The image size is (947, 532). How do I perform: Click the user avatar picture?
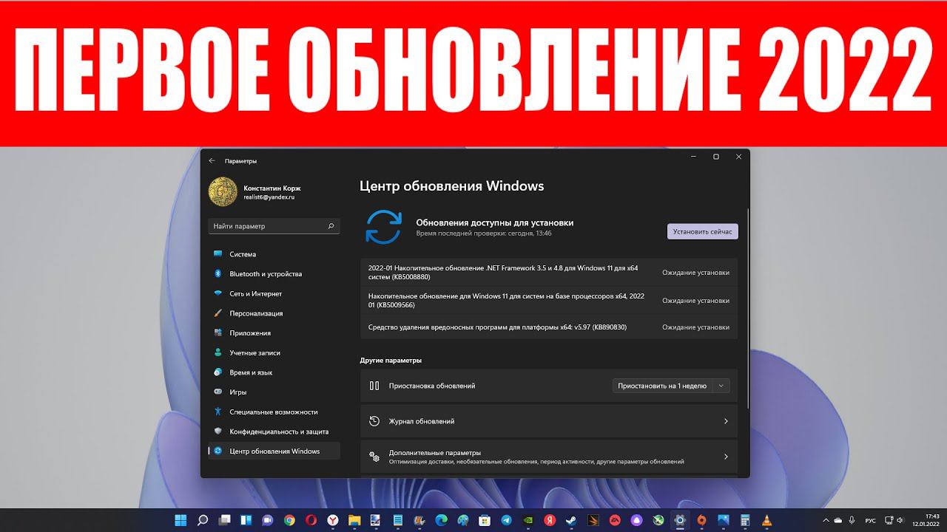tap(223, 192)
